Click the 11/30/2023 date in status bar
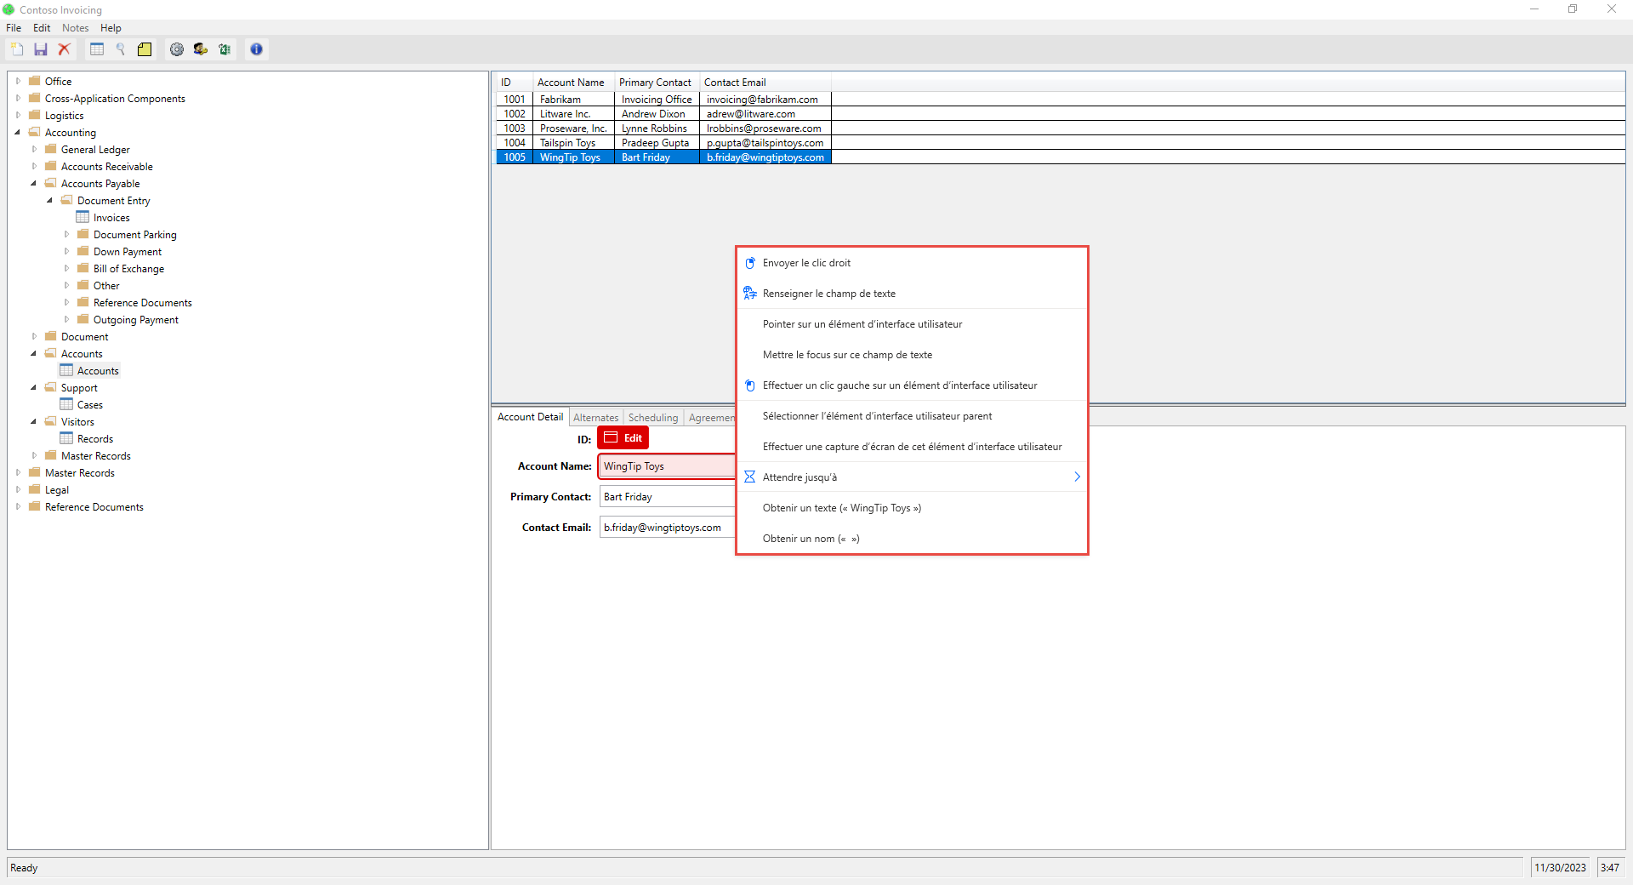Viewport: 1633px width, 885px height. point(1560,868)
